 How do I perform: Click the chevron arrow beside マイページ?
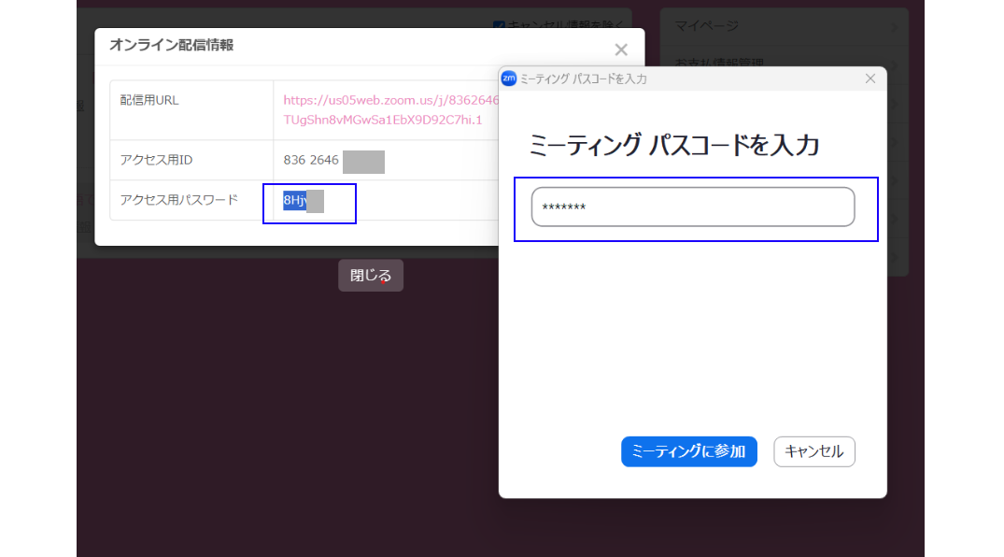point(894,26)
